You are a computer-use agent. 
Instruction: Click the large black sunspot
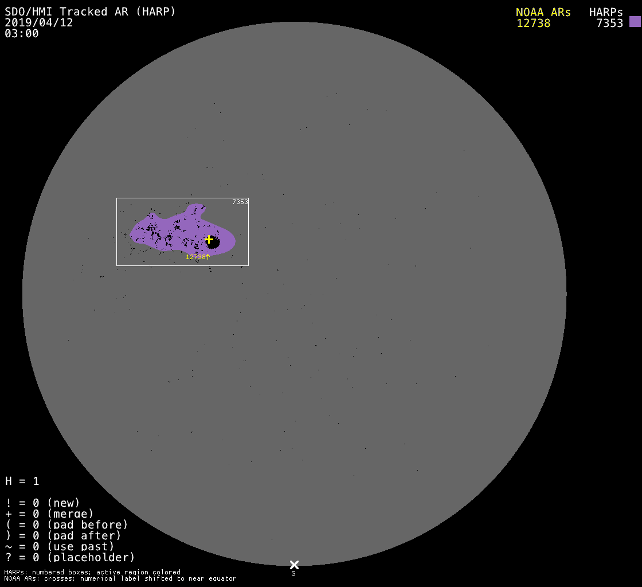click(213, 243)
